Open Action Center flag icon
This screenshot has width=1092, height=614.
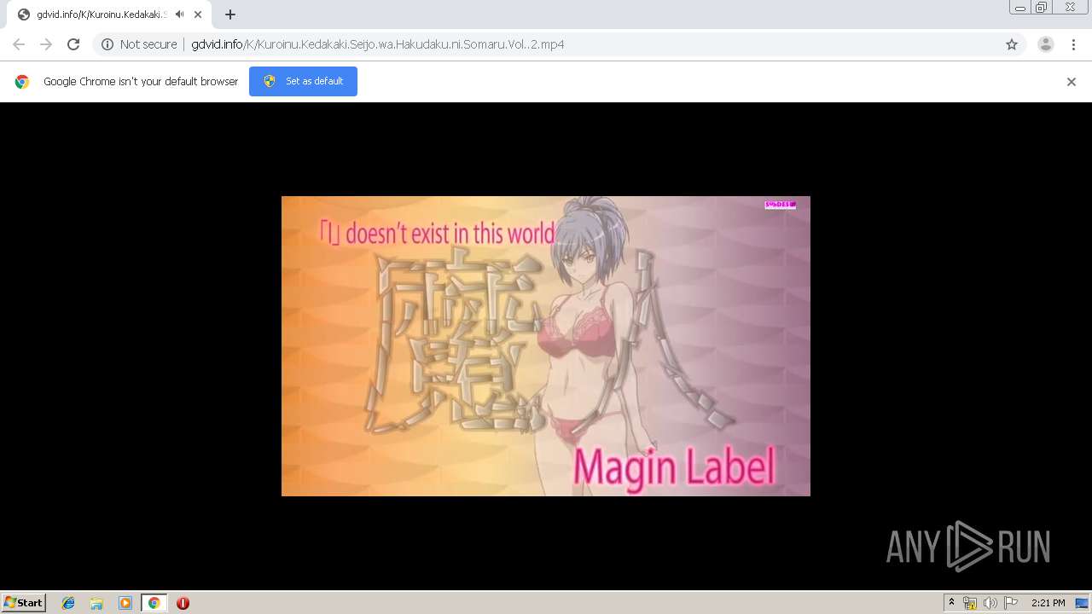pyautogui.click(x=1011, y=603)
